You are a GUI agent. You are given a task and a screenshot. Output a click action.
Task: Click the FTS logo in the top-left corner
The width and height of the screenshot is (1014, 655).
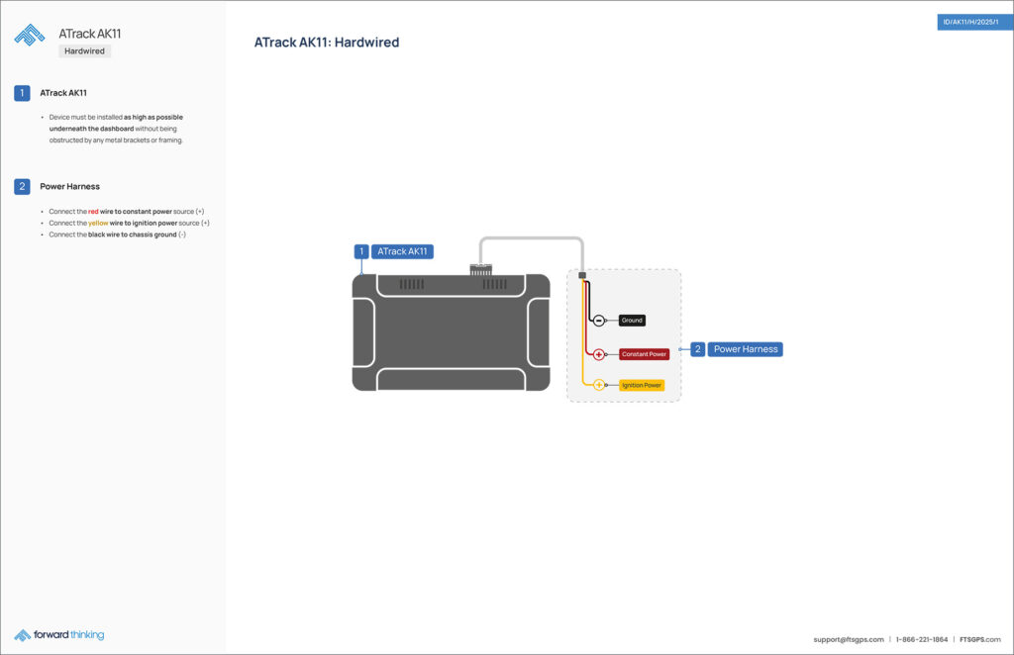pos(29,36)
